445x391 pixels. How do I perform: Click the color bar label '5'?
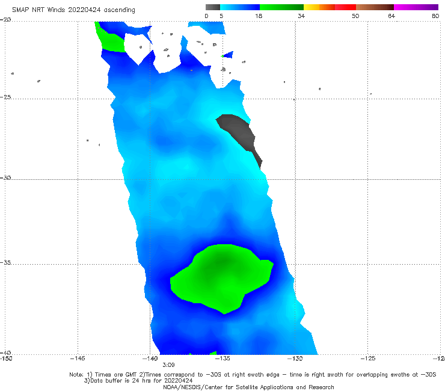tap(221, 16)
